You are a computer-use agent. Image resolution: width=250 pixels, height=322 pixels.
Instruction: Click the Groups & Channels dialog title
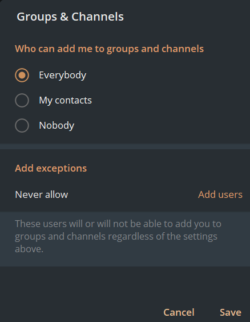[70, 17]
